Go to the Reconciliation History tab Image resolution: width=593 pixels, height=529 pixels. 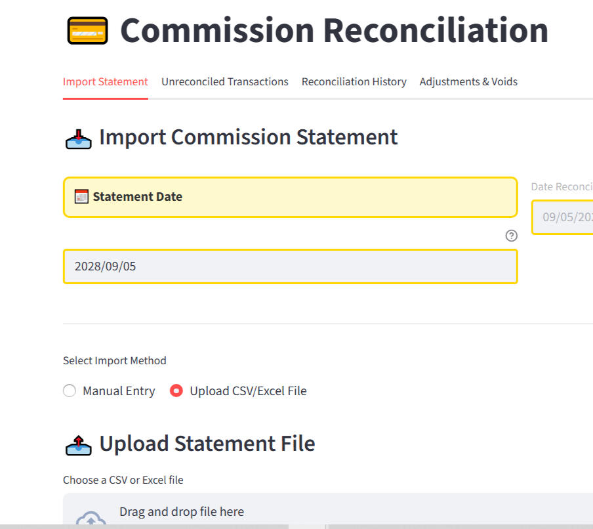point(354,82)
